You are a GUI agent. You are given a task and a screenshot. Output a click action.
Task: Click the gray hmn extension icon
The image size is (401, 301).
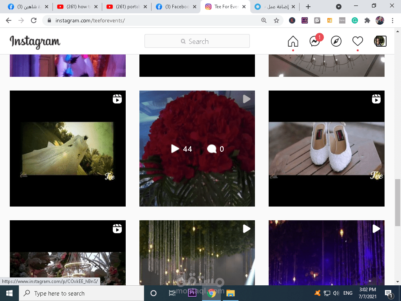pyautogui.click(x=342, y=20)
